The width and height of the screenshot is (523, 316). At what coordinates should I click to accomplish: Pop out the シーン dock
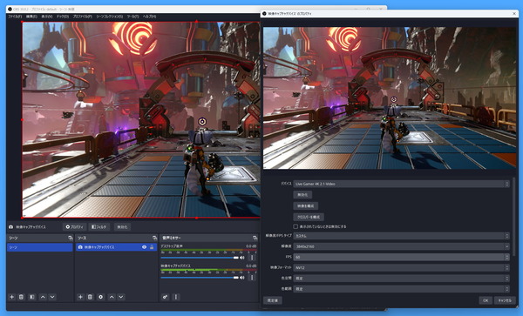pos(70,238)
